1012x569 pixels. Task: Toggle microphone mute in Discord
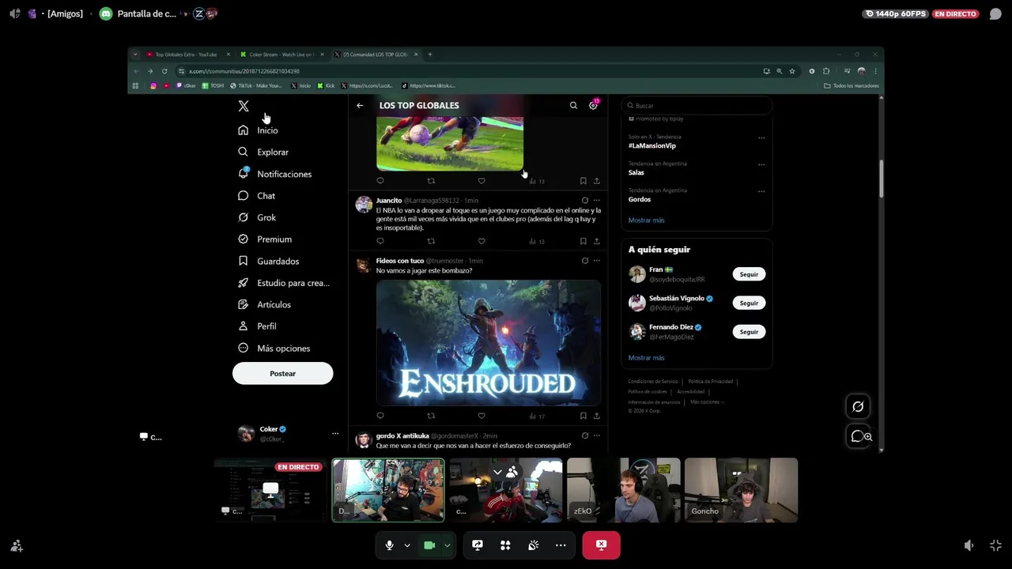click(x=389, y=545)
